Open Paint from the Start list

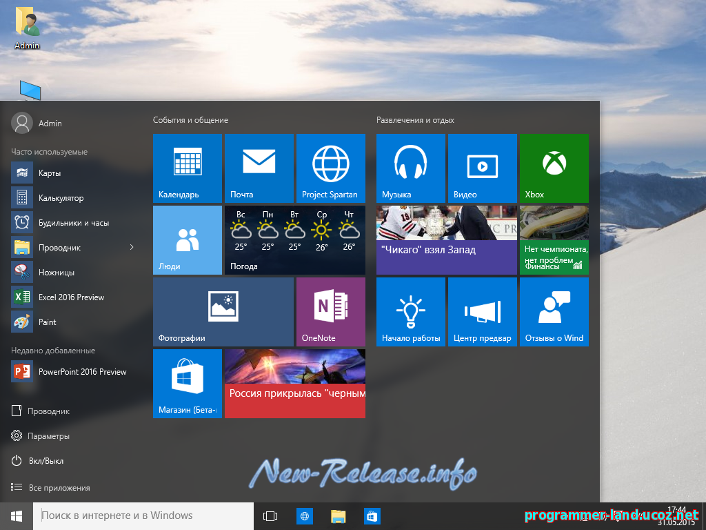[73, 322]
